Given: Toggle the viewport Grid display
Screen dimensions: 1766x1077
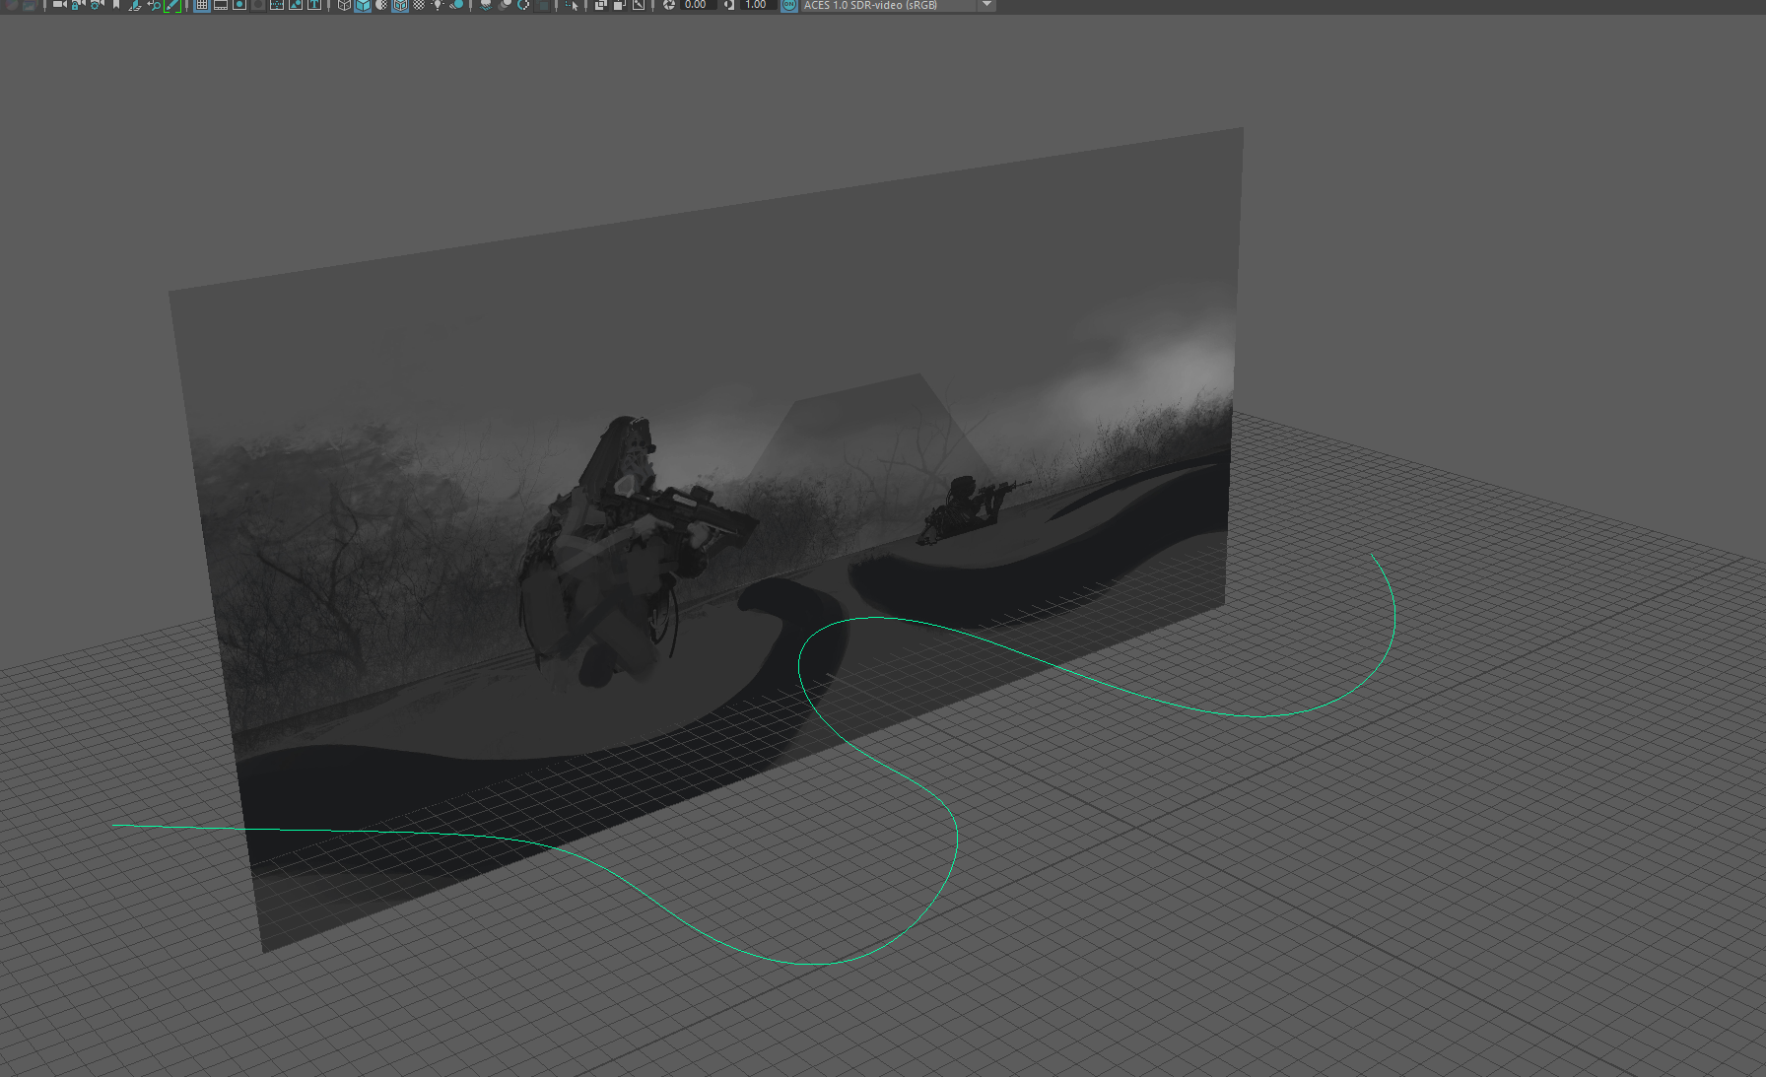Looking at the screenshot, I should 202,5.
